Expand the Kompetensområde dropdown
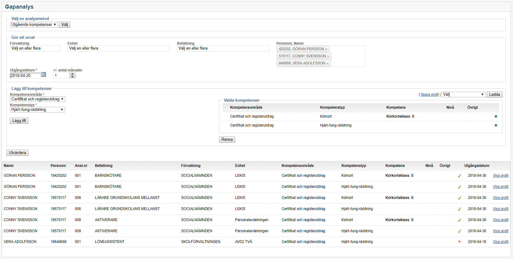Screen dimensions: 513x259 coord(37,99)
